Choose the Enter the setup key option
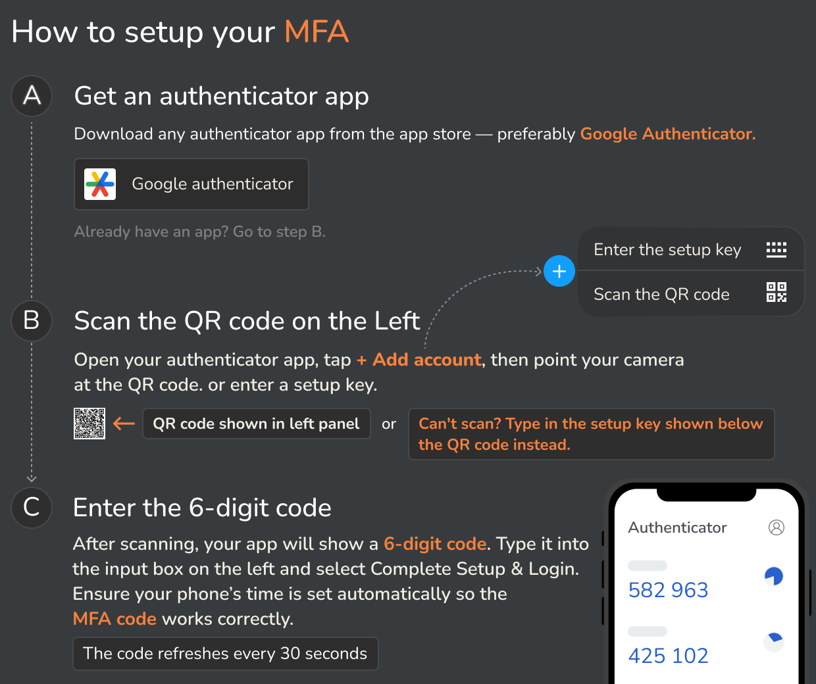This screenshot has width=816, height=684. [x=667, y=249]
